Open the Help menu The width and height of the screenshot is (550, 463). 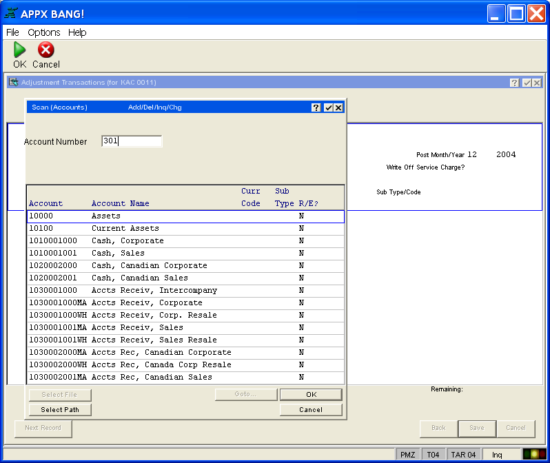77,32
